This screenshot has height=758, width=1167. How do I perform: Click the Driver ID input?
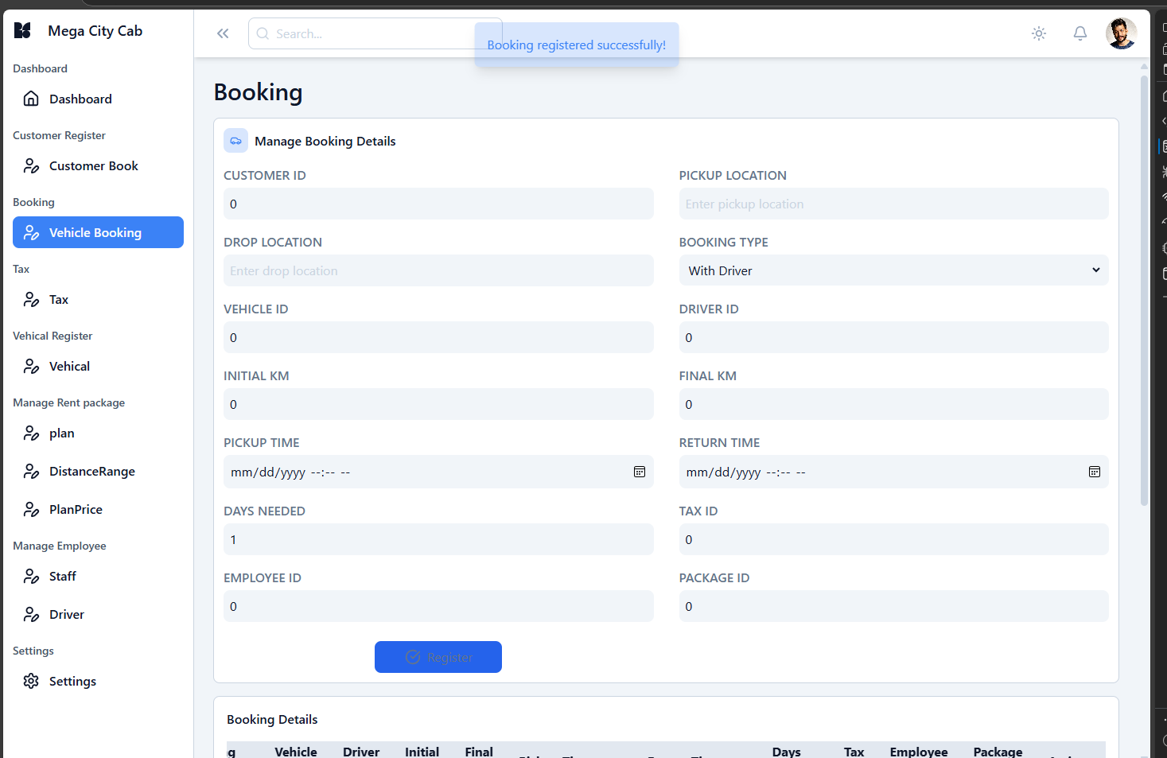(893, 337)
